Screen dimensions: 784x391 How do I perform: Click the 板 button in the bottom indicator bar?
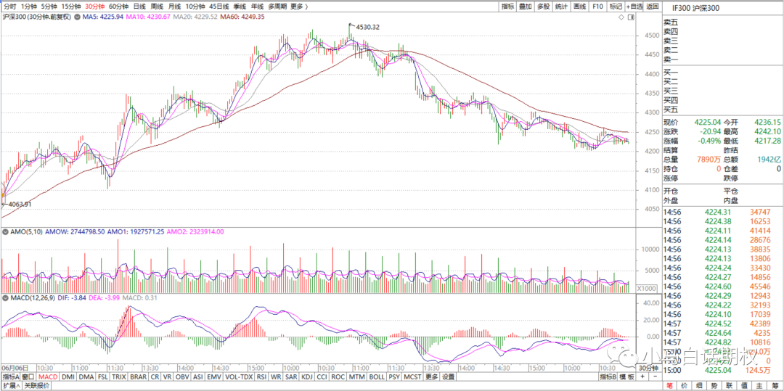click(632, 376)
